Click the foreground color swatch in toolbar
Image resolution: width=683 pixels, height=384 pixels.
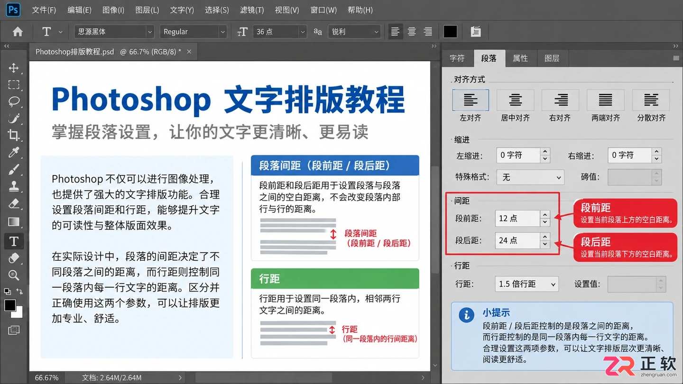[x=9, y=305]
